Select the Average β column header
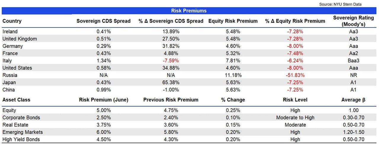This screenshot has width=379, height=146. coord(353,100)
